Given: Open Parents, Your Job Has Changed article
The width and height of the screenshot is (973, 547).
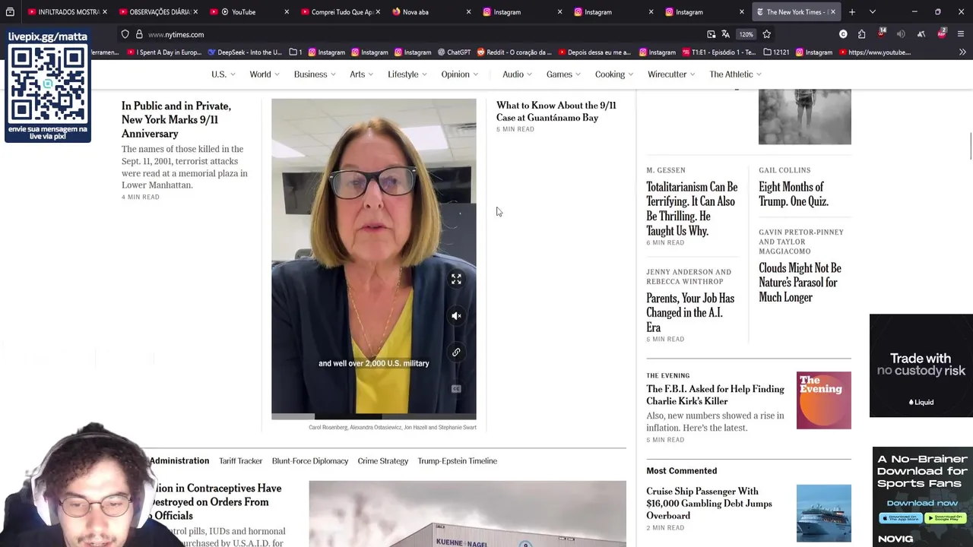Looking at the screenshot, I should pyautogui.click(x=690, y=313).
